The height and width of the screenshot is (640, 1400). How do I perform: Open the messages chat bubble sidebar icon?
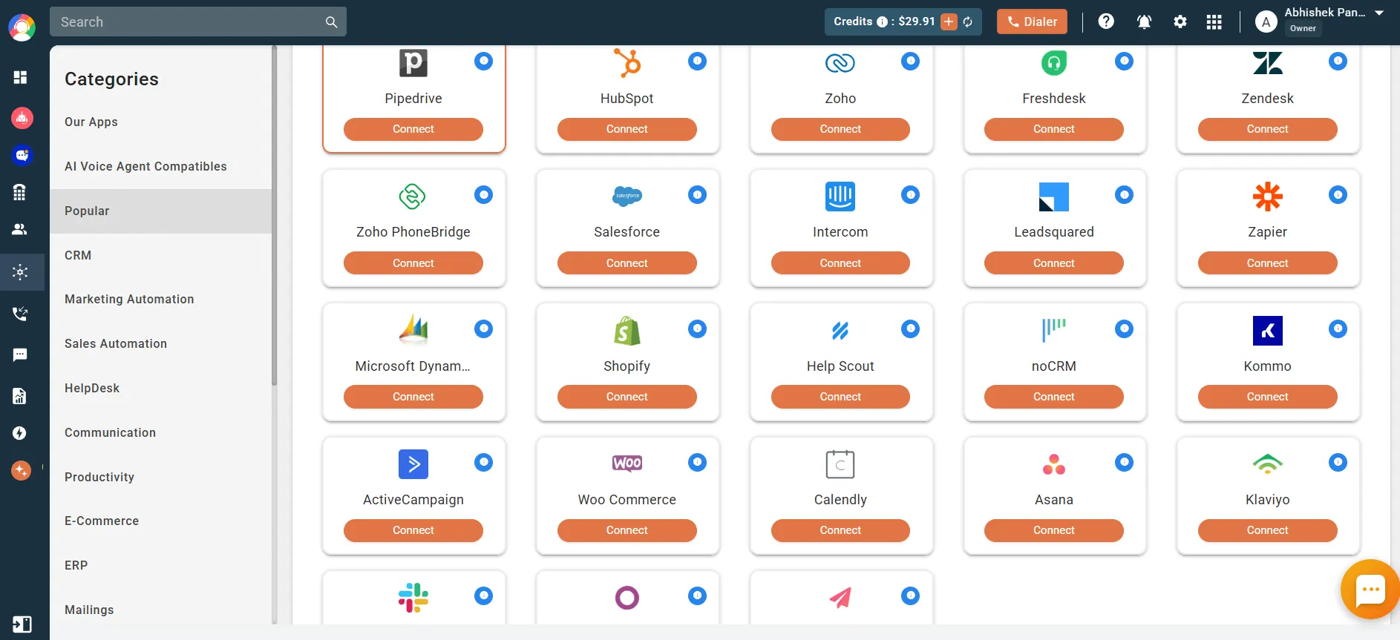[20, 354]
